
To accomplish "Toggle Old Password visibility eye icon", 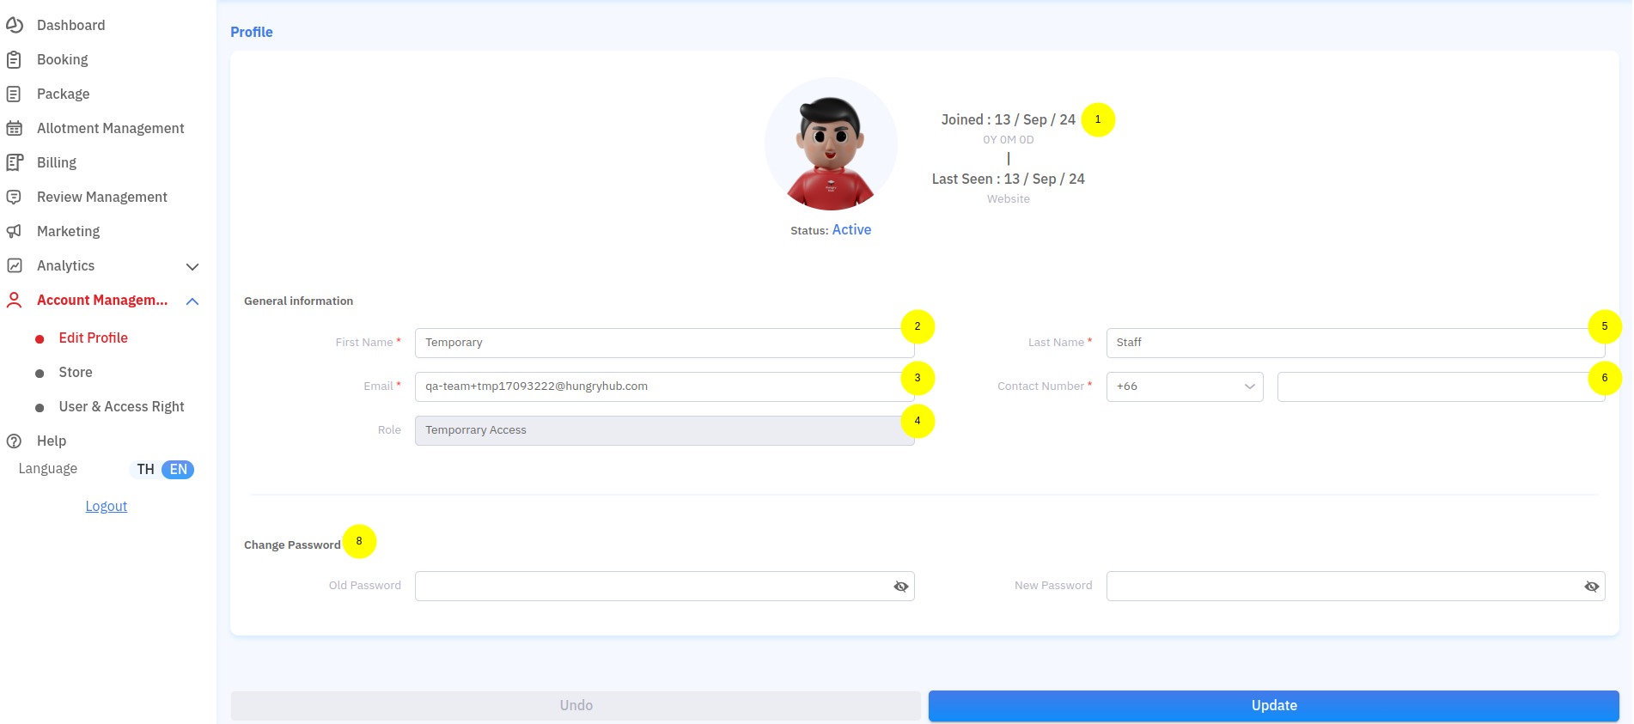I will (x=900, y=587).
